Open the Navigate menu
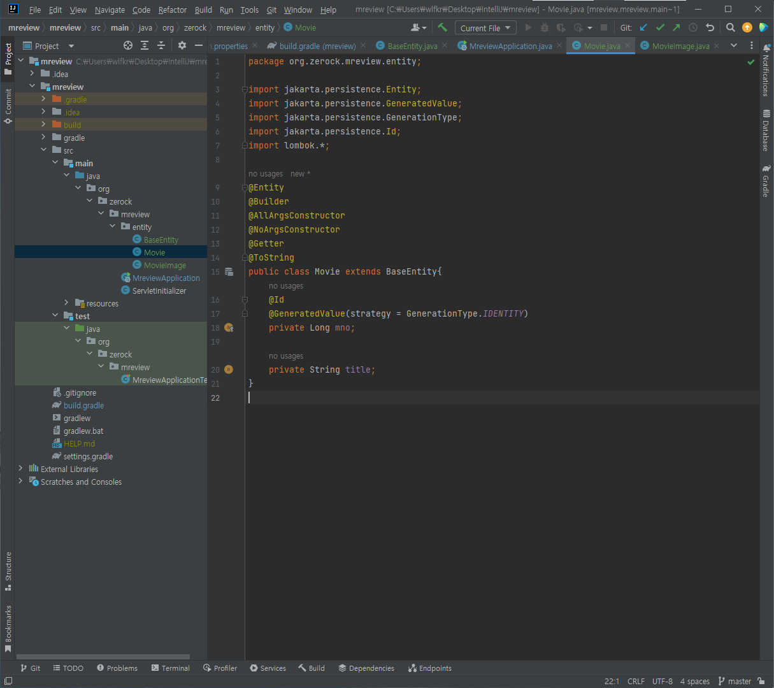 pos(110,10)
